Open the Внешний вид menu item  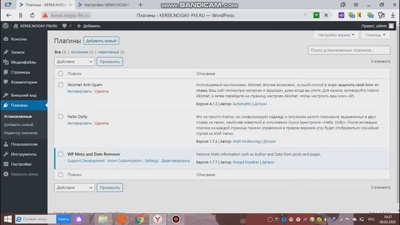click(x=24, y=95)
